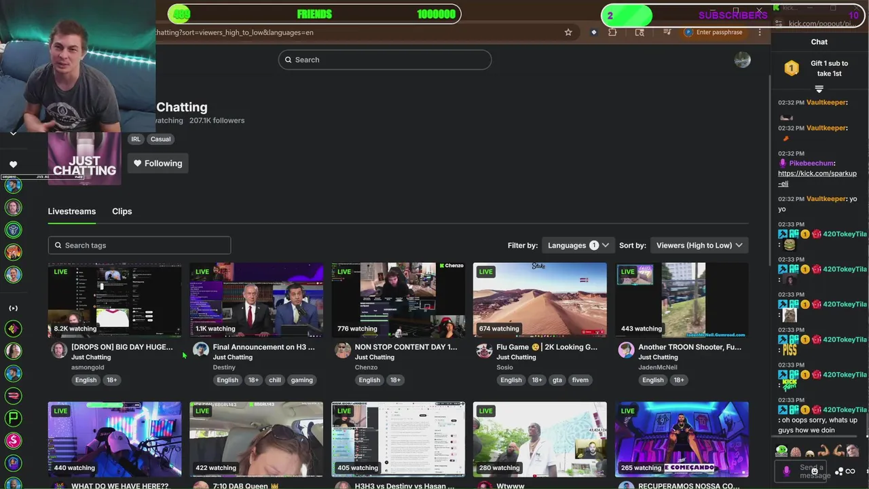Focus the Search tags input
The width and height of the screenshot is (869, 489).
click(139, 245)
